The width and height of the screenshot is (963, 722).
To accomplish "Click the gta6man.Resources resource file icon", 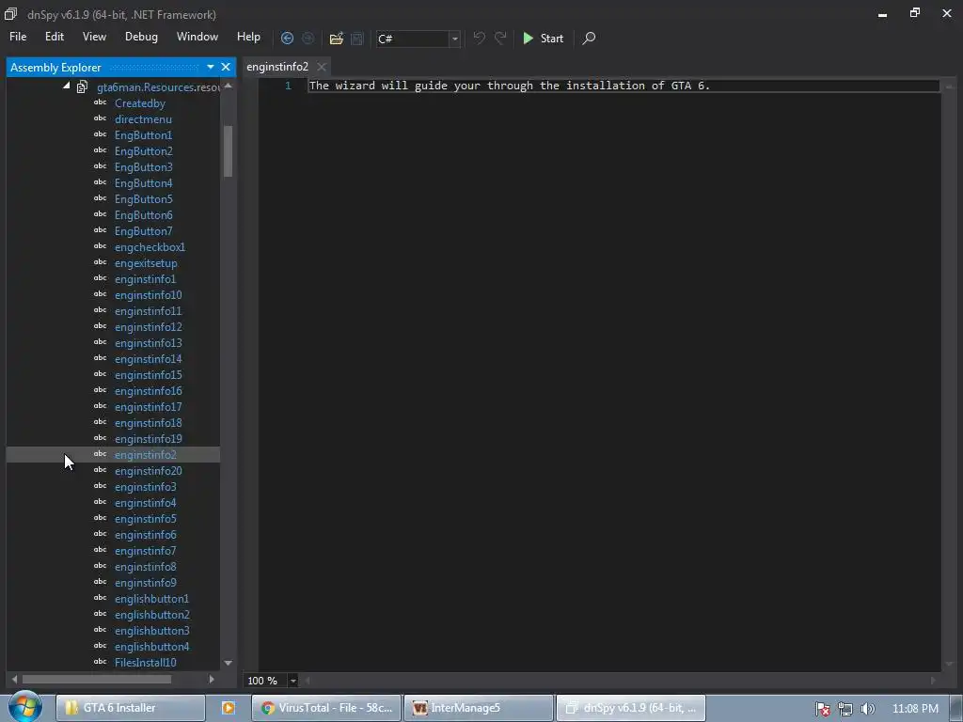I will pos(82,87).
